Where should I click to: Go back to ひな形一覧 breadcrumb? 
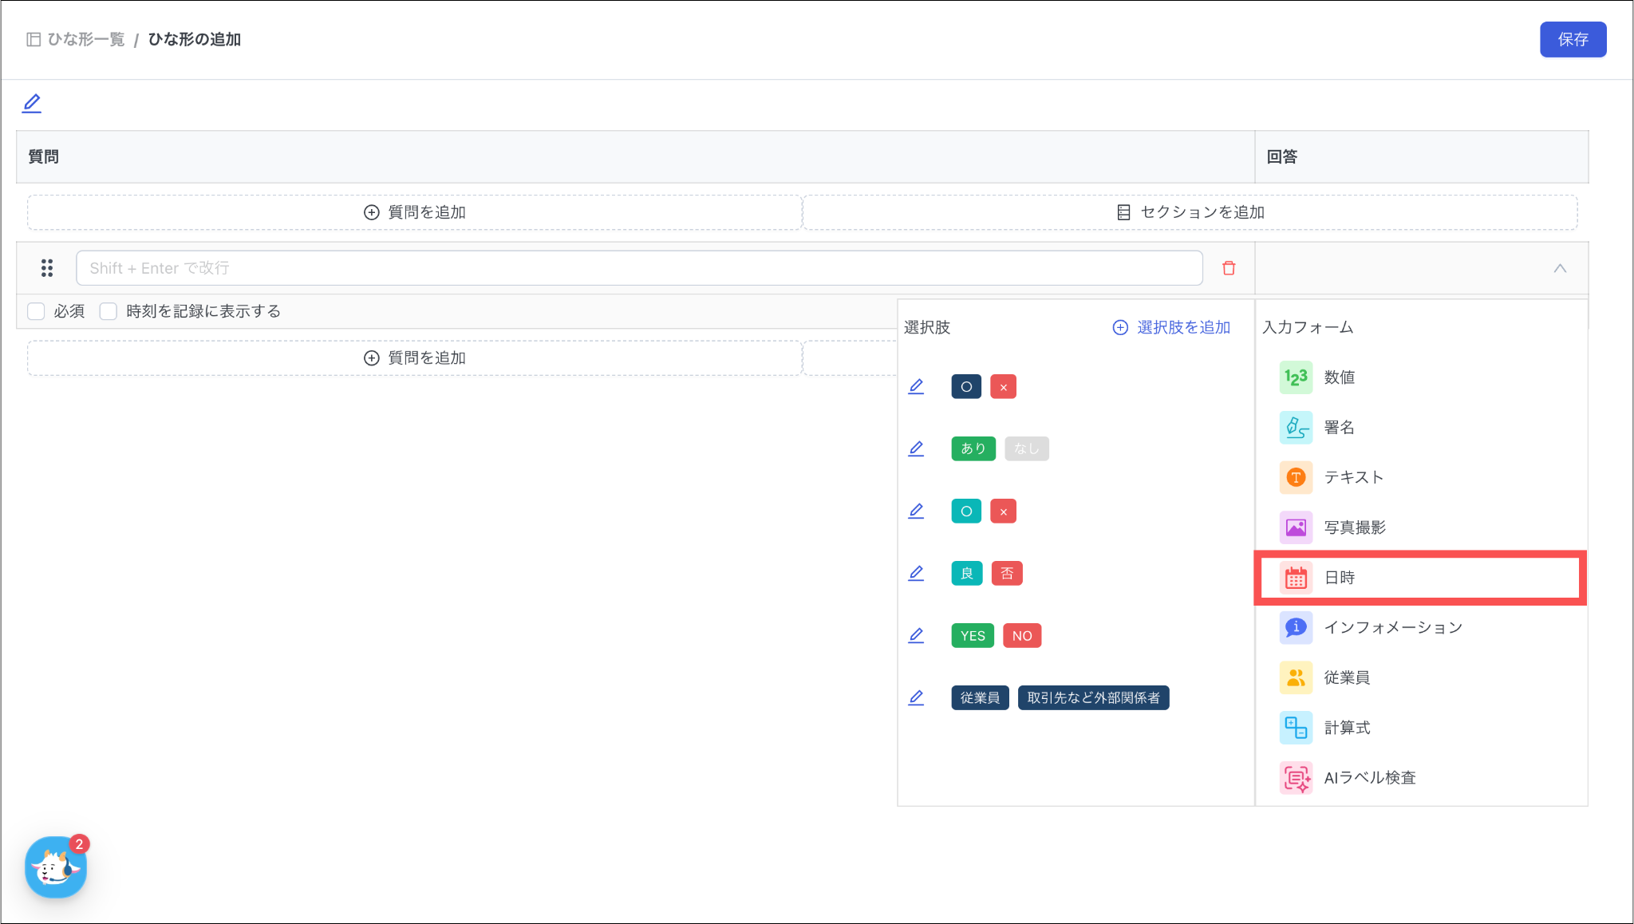click(x=85, y=39)
